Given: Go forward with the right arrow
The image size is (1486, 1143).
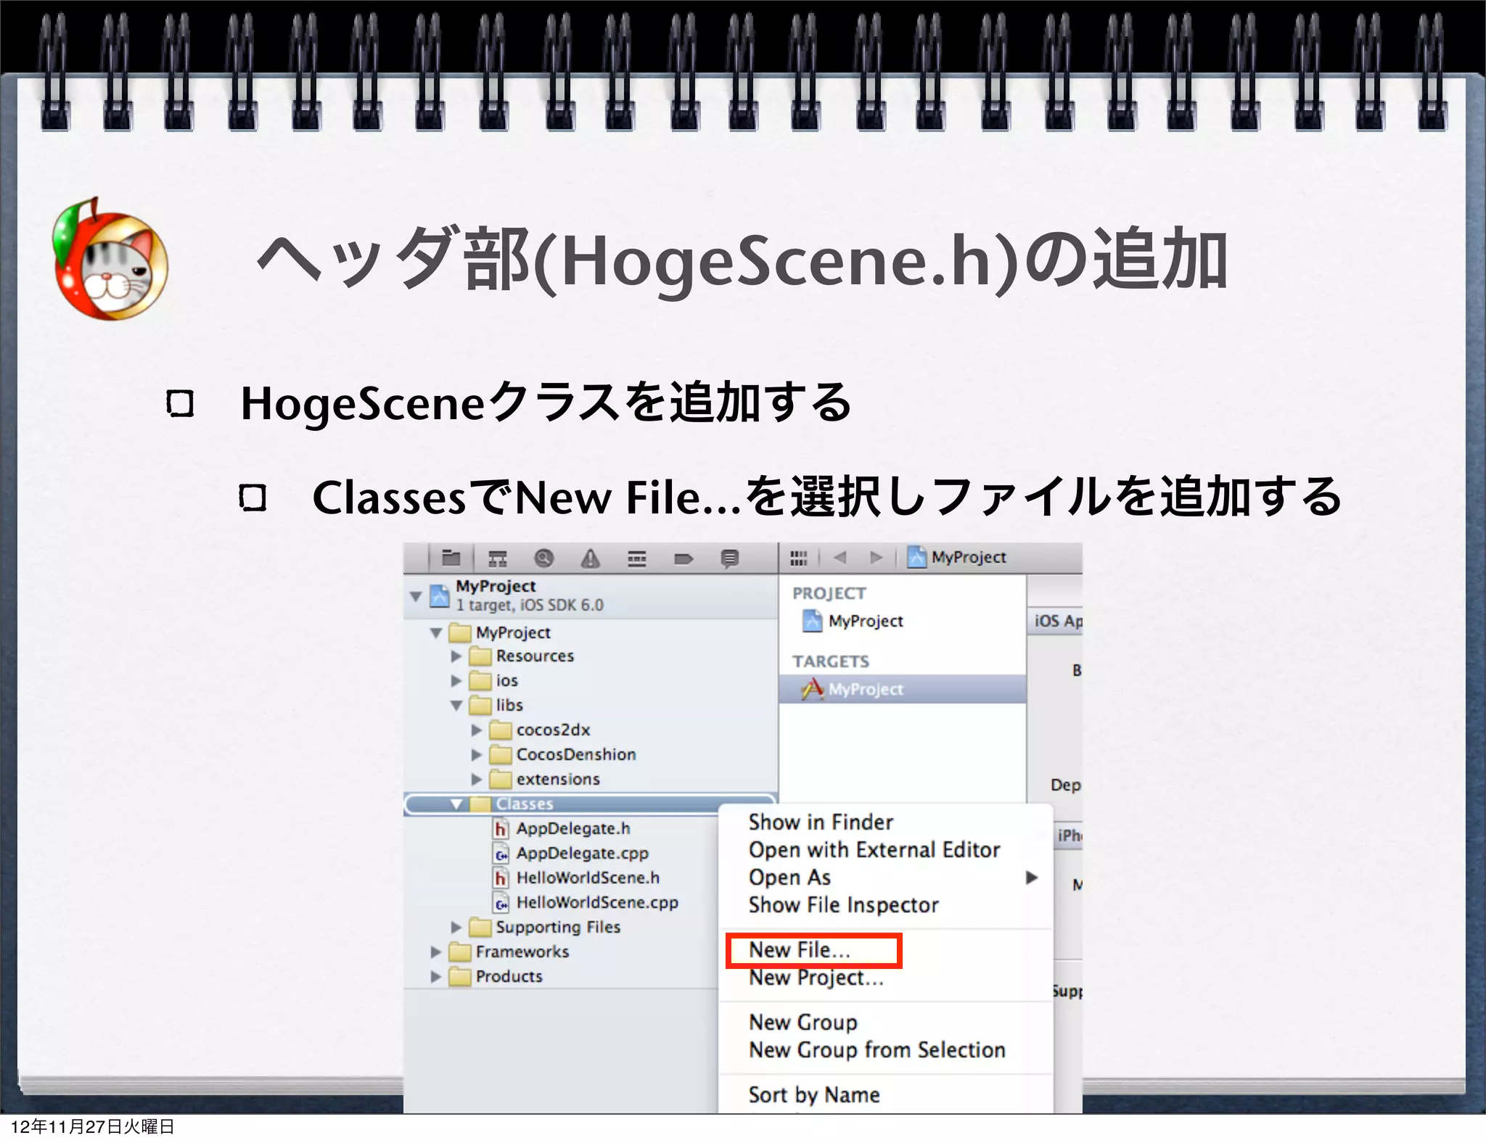Looking at the screenshot, I should click(876, 557).
